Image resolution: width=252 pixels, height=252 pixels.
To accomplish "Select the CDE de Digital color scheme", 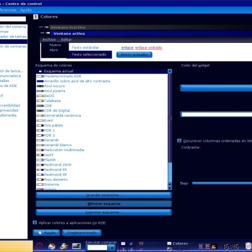I will pos(102,111).
